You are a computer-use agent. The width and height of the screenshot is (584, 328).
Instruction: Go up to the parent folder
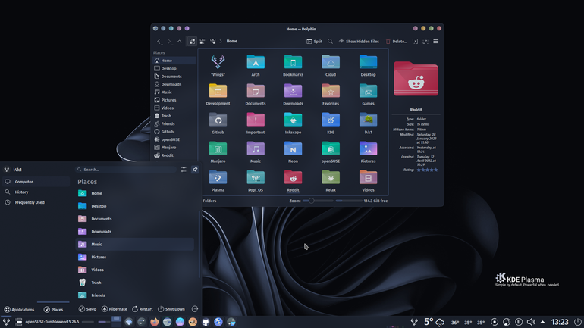[x=180, y=41]
